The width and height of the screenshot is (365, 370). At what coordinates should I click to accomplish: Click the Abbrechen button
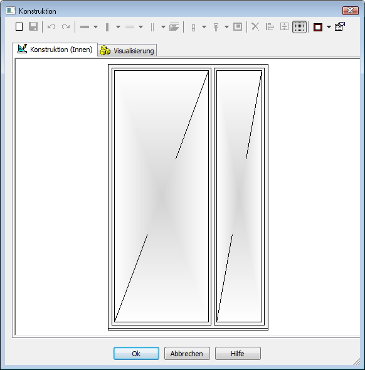pos(187,353)
